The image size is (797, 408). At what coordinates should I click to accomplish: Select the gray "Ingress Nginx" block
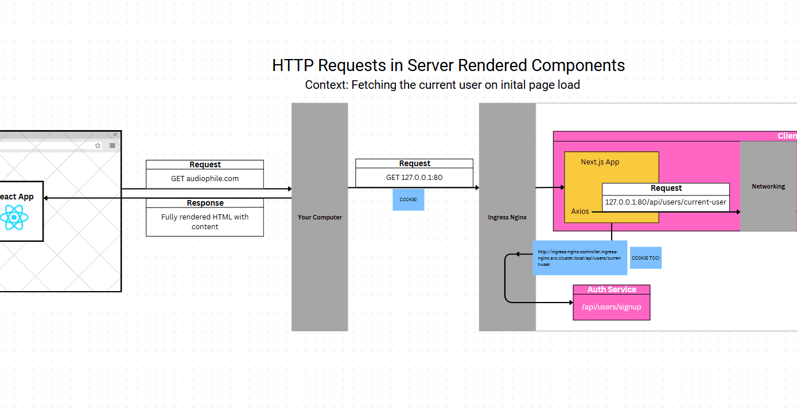click(x=507, y=217)
